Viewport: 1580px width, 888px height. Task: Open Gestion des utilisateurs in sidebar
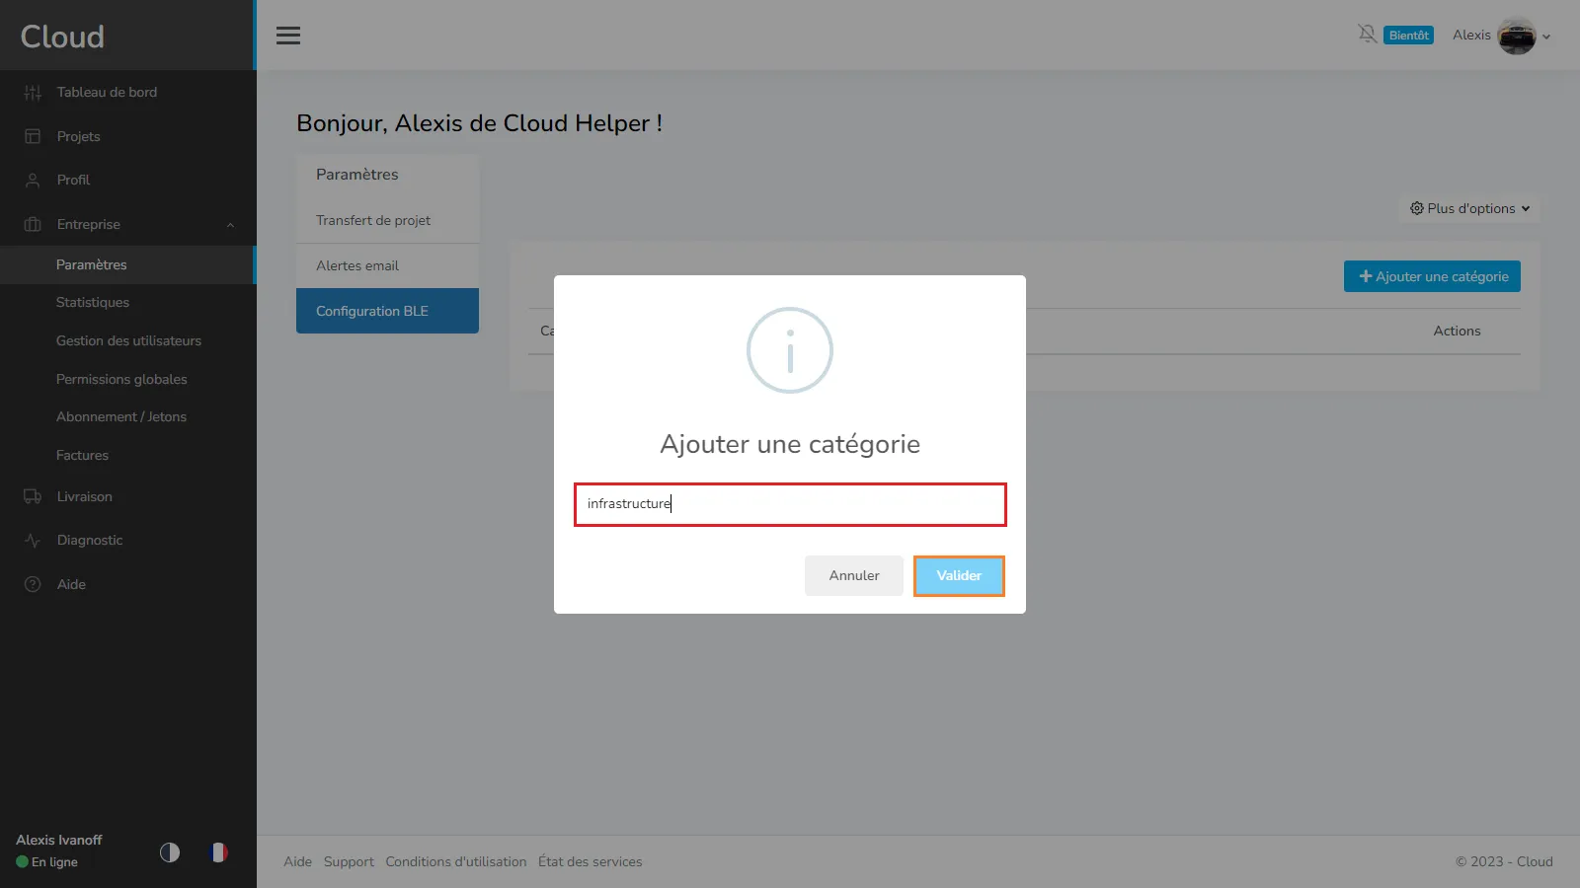point(128,340)
